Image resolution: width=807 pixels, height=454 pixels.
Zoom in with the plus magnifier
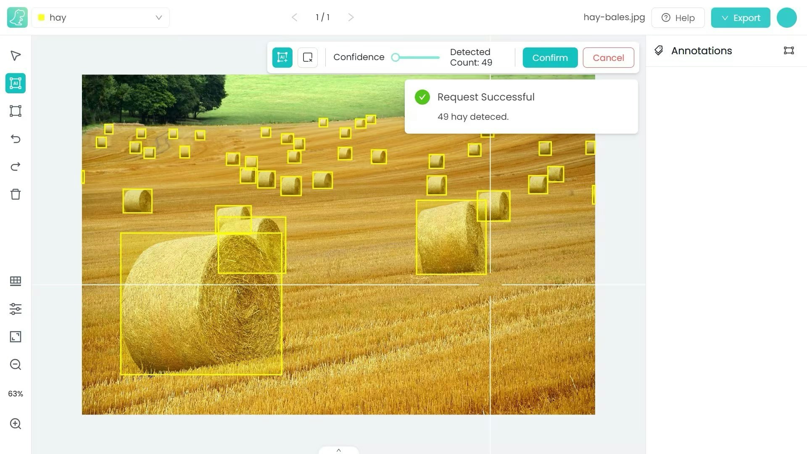[16, 424]
